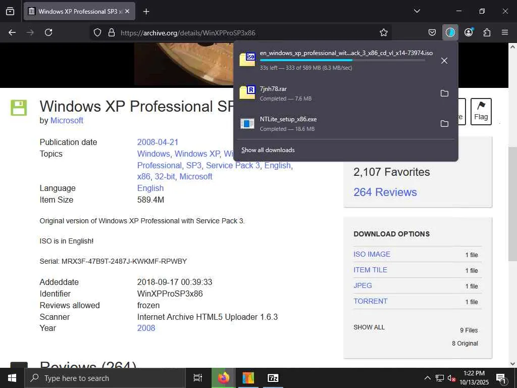Click the RAR file type icon
517x388 pixels.
click(x=247, y=92)
